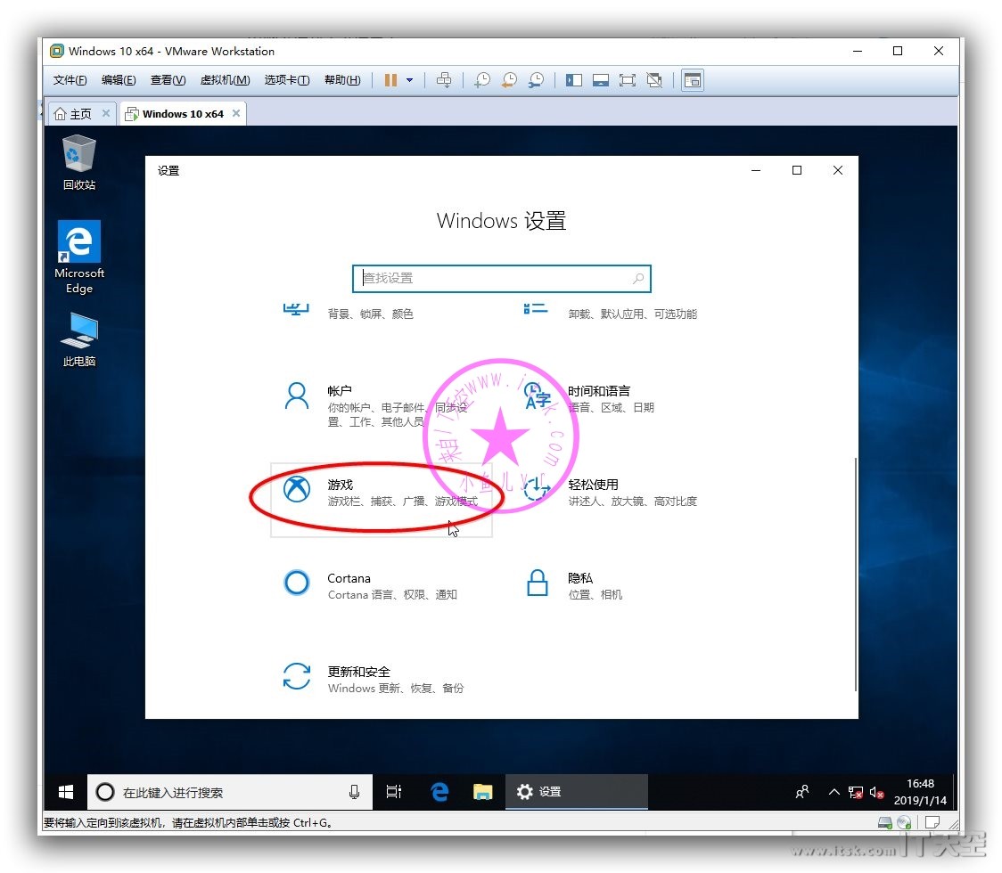The height and width of the screenshot is (873, 1002).
Task: Click the muted volume tray icon
Action: 877,792
